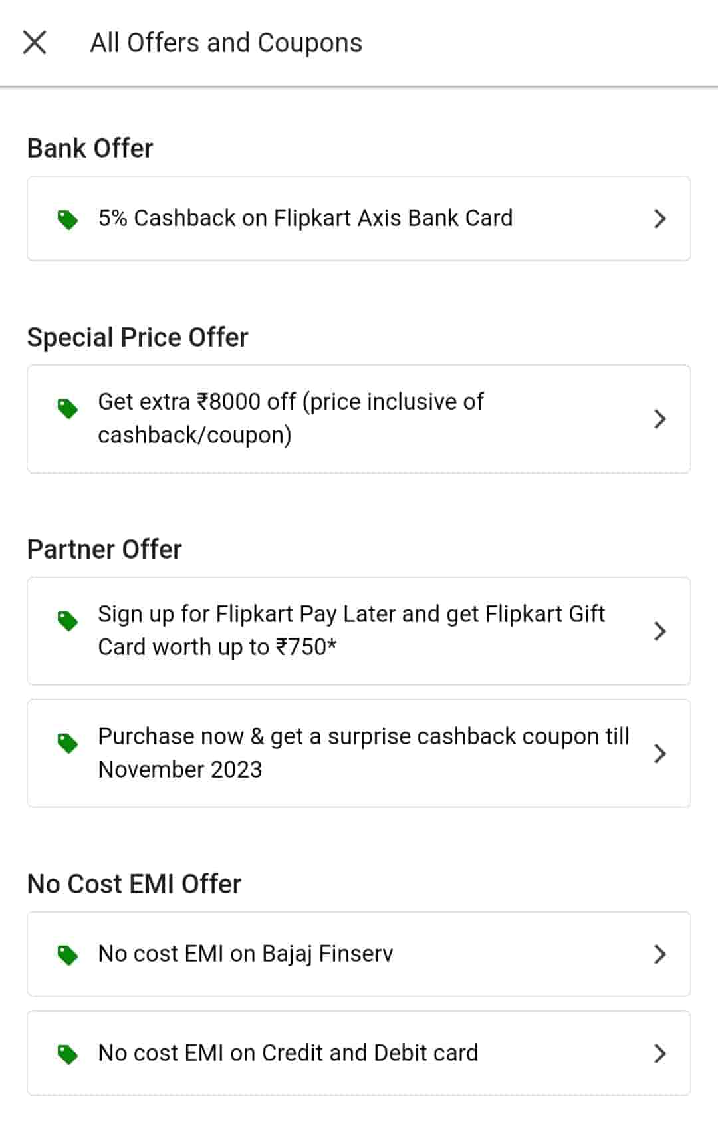Select Purchase now surprise cashback coupon text
Image resolution: width=718 pixels, height=1132 pixels.
coord(363,753)
